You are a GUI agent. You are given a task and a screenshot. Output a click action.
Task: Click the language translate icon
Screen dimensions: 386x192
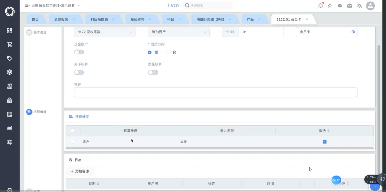pos(359,5)
